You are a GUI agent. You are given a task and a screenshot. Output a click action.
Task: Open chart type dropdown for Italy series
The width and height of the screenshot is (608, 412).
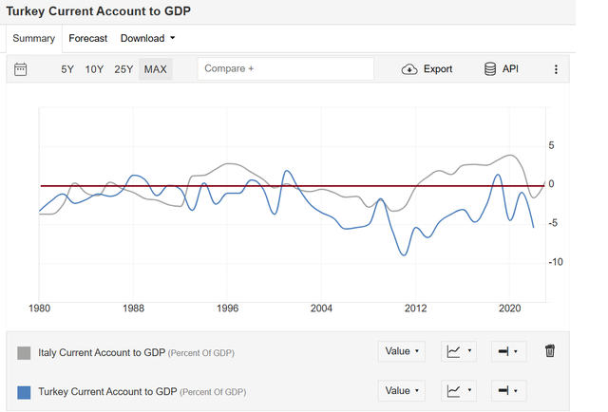pos(459,351)
